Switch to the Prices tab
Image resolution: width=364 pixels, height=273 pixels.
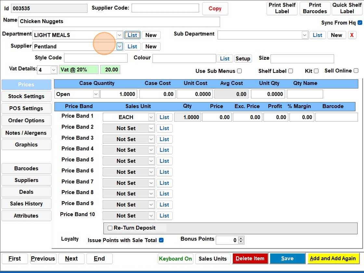(26, 84)
